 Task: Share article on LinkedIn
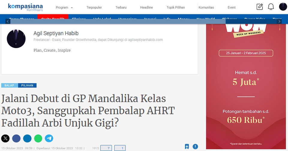pos(27,138)
